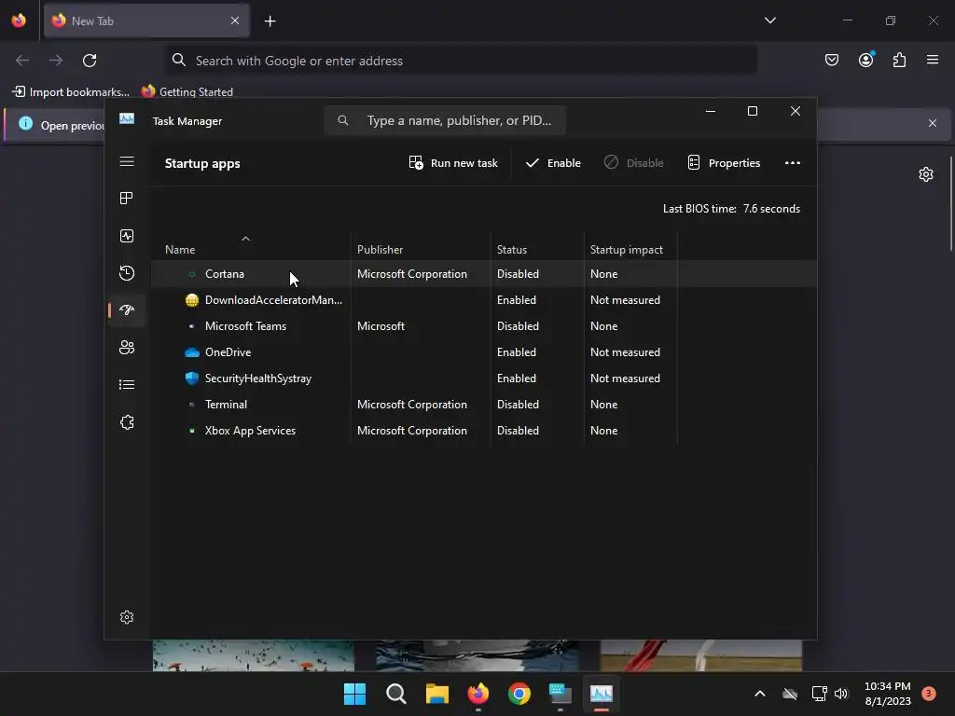Open Properties of selected startup app
Viewport: 955px width, 716px height.
point(724,162)
